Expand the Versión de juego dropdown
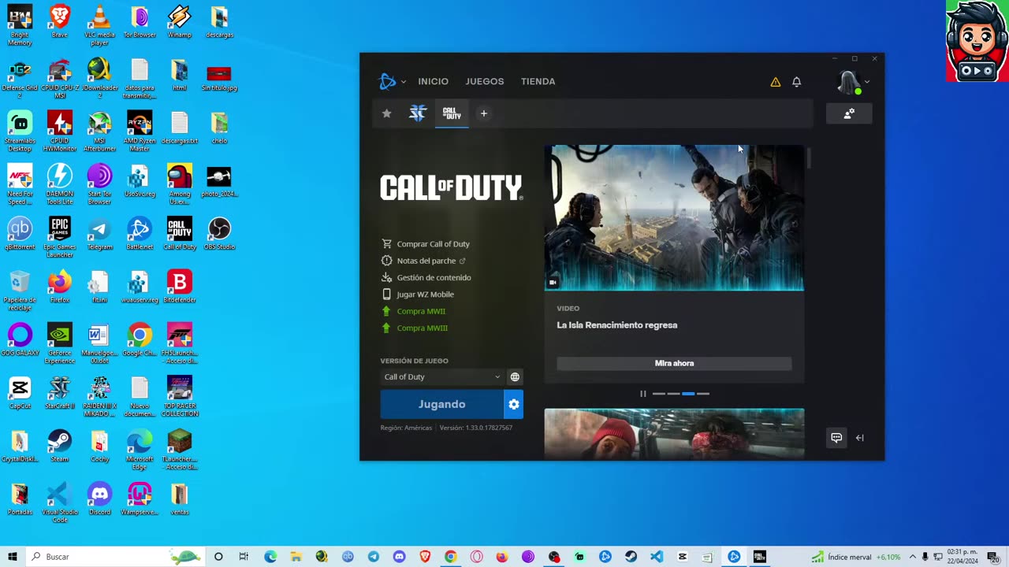The height and width of the screenshot is (567, 1009). point(441,377)
